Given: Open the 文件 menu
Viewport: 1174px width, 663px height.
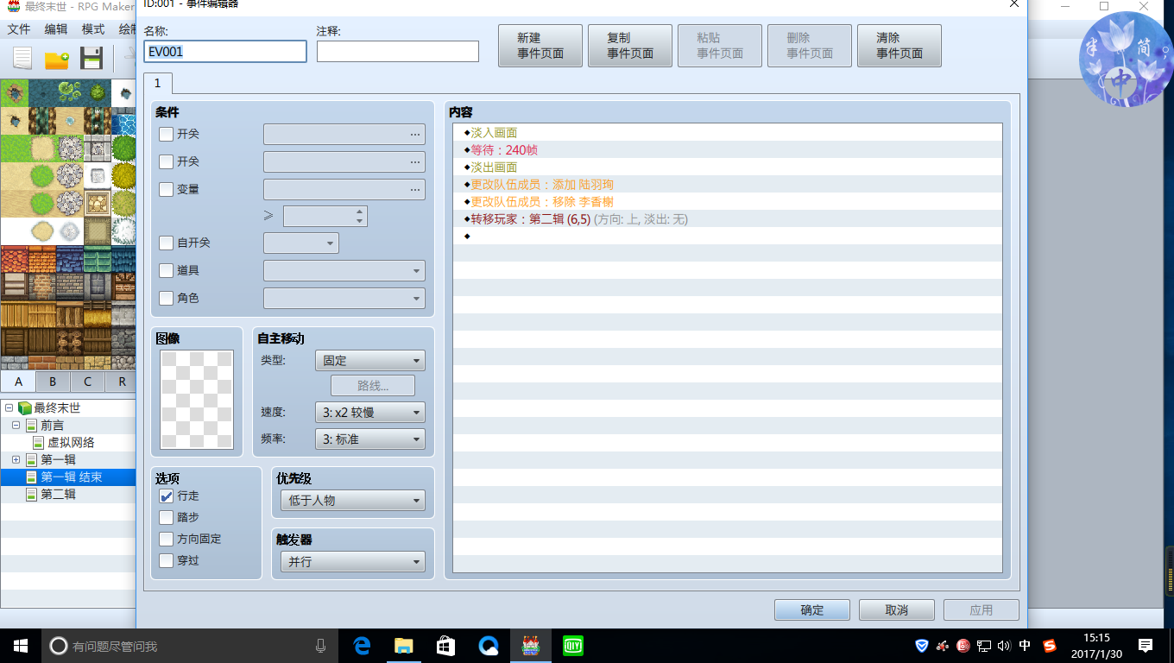Looking at the screenshot, I should tap(19, 28).
